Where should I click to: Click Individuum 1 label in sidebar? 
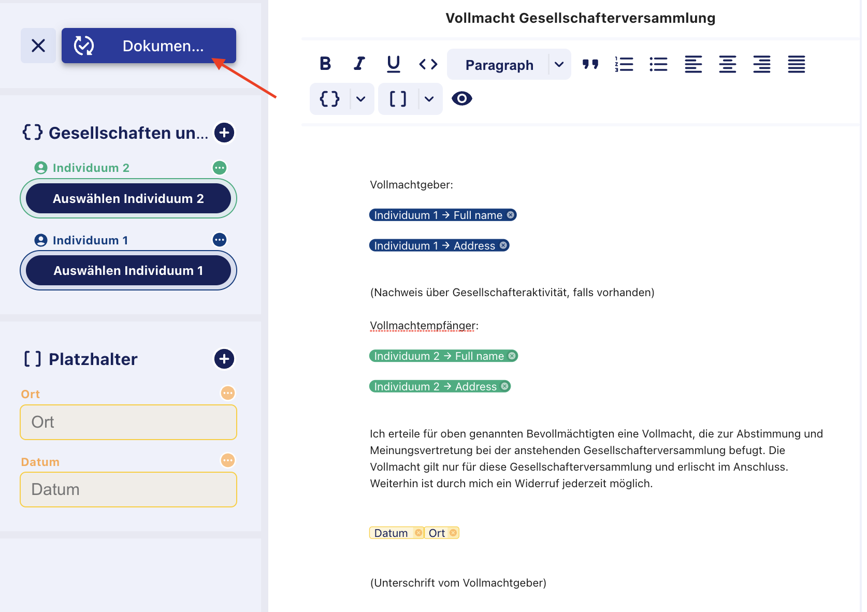click(x=90, y=240)
